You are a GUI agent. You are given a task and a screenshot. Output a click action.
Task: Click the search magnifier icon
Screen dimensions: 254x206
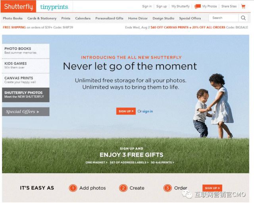pos(243,18)
